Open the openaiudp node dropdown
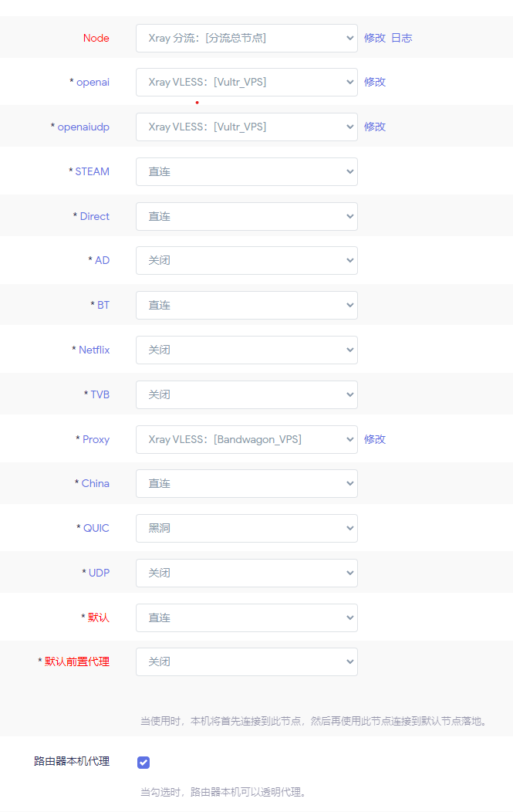 point(246,127)
